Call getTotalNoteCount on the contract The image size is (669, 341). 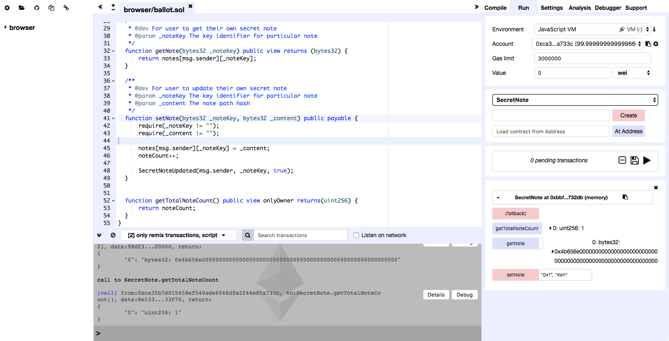click(x=517, y=228)
